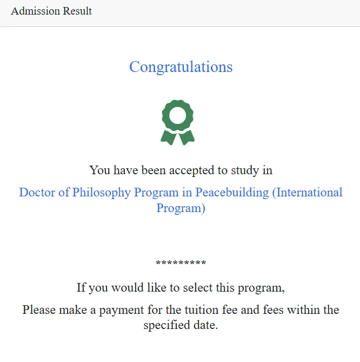Click the word Philosophy in the program link
The width and height of the screenshot is (360, 362).
pos(101,193)
